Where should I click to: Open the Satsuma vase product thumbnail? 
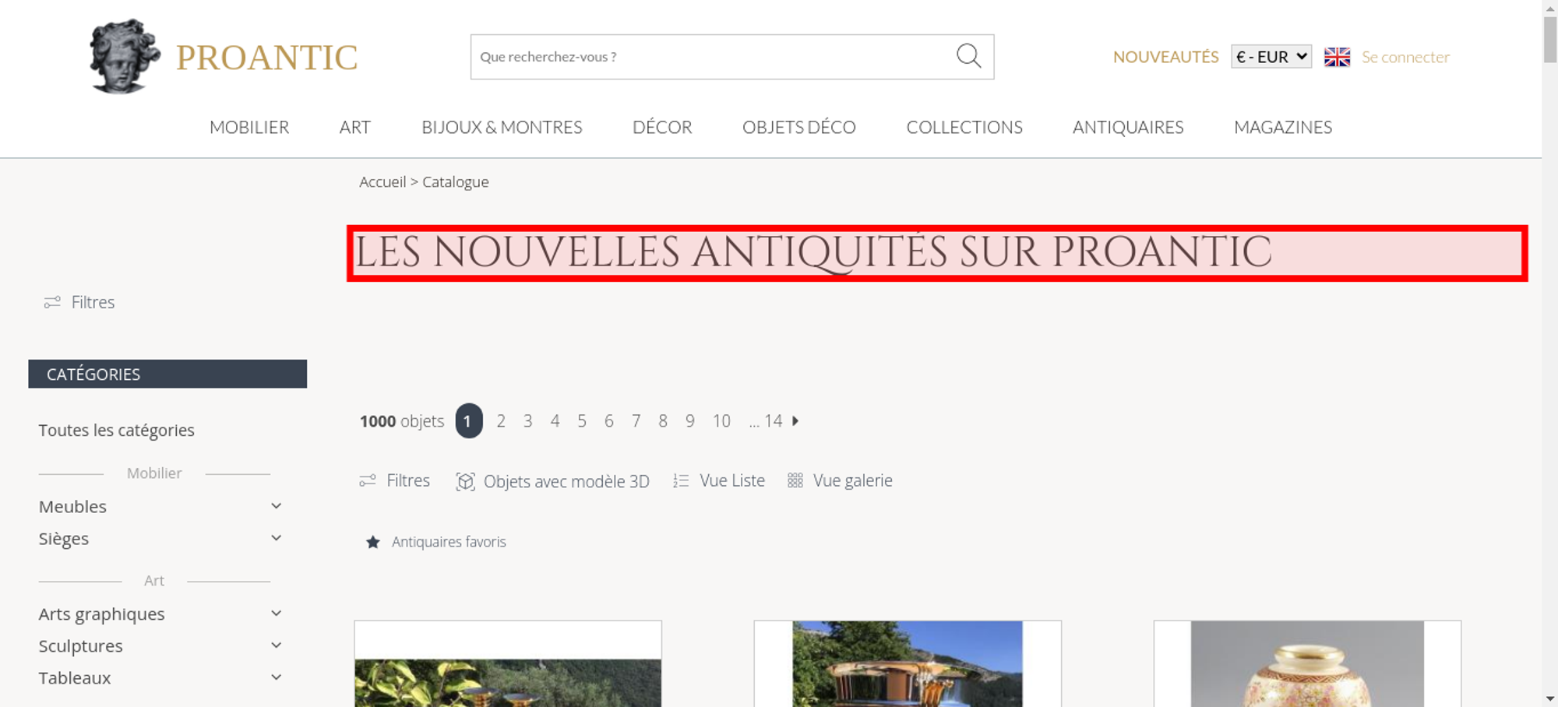tap(1307, 663)
